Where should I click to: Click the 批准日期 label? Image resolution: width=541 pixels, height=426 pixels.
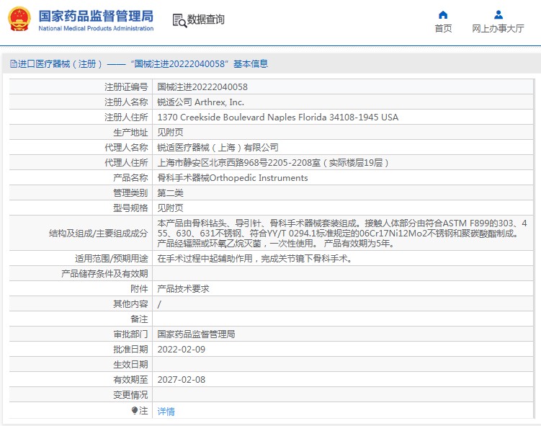pos(130,350)
